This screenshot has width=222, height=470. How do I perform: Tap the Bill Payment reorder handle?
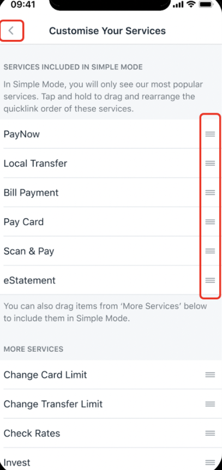(x=210, y=192)
